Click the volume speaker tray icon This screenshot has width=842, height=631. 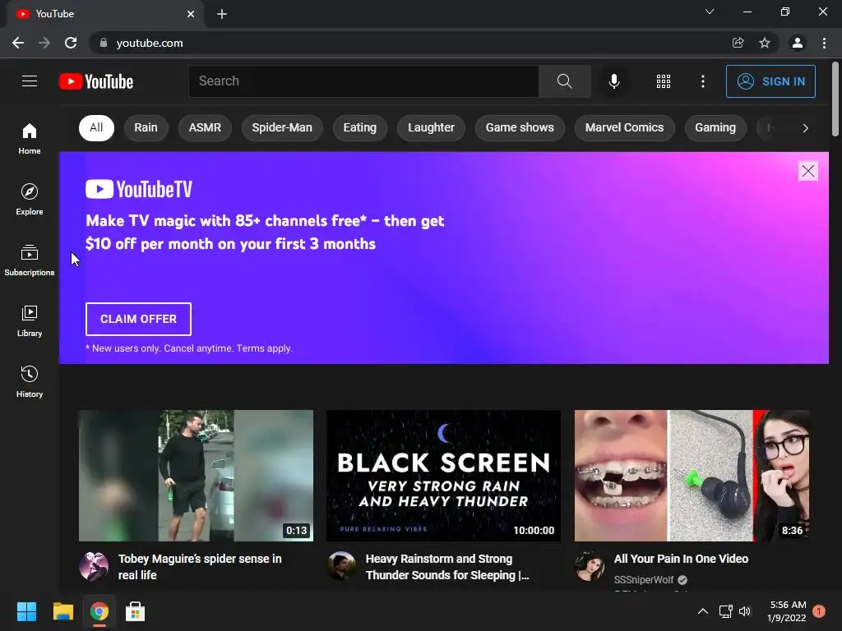pyautogui.click(x=744, y=611)
